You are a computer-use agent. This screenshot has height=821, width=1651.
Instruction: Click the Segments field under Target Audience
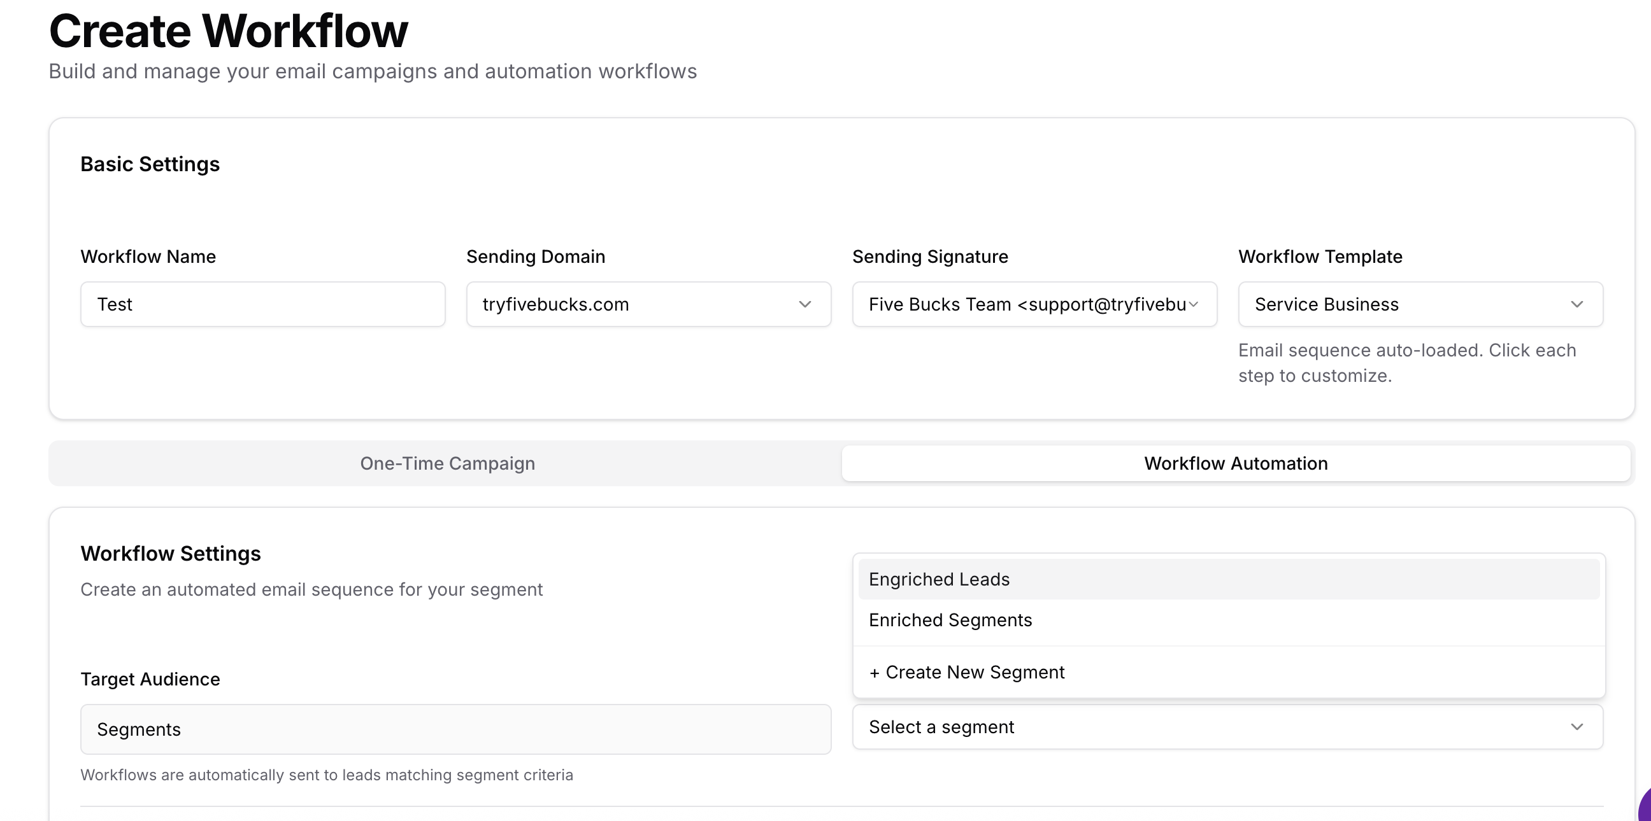[455, 729]
